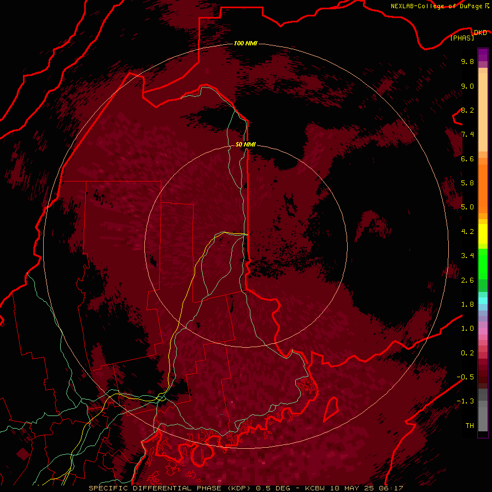Screen dimensions: 492x492
Task: Click the 7.4 color scale value
Action: pos(467,134)
